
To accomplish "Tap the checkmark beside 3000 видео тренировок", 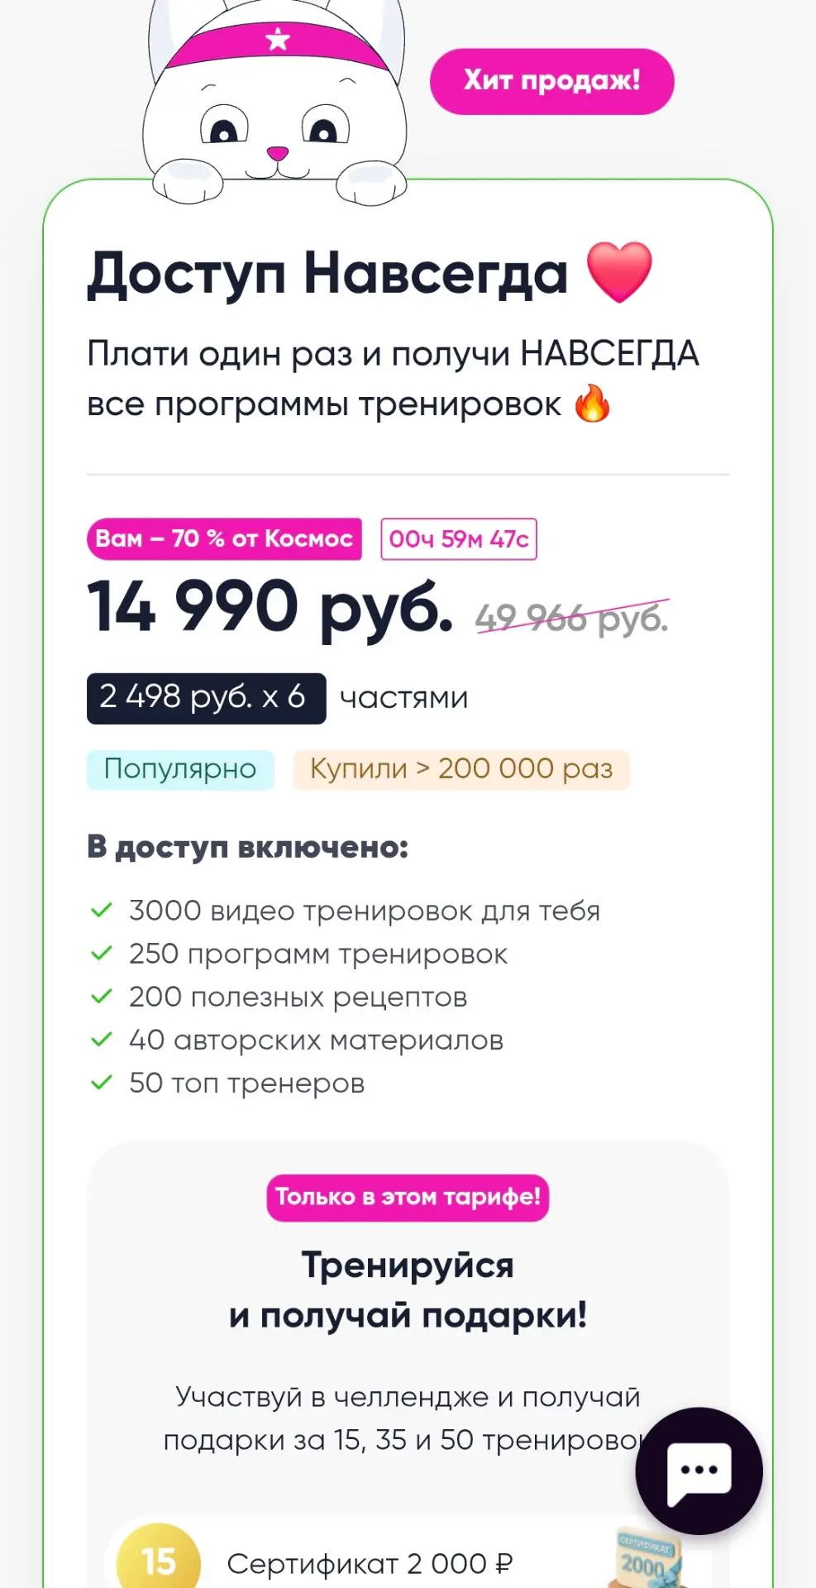I will click(x=101, y=911).
